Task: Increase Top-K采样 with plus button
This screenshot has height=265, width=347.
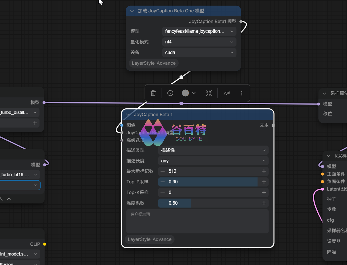Action: [x=264, y=192]
